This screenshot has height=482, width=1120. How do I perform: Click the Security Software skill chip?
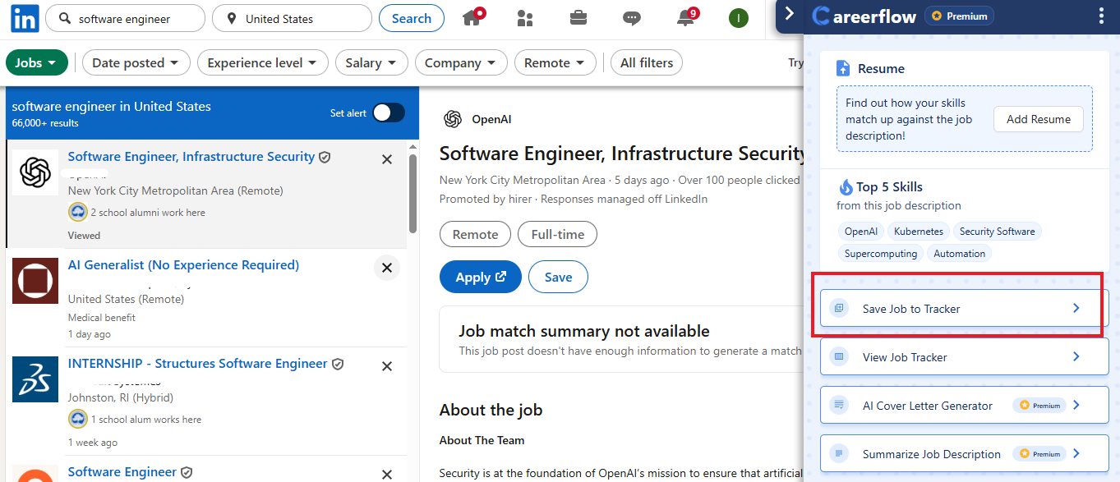998,232
